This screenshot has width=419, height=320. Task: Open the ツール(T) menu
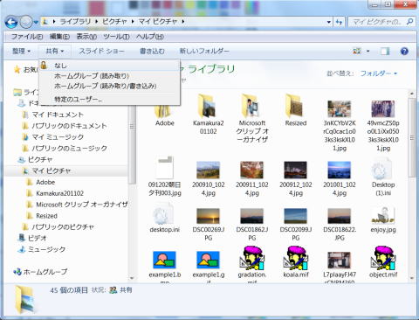coord(116,37)
